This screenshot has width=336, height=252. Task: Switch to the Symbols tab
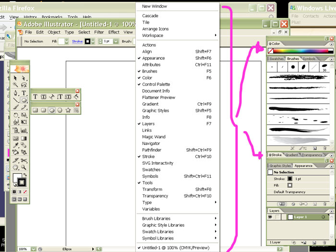(x=309, y=59)
